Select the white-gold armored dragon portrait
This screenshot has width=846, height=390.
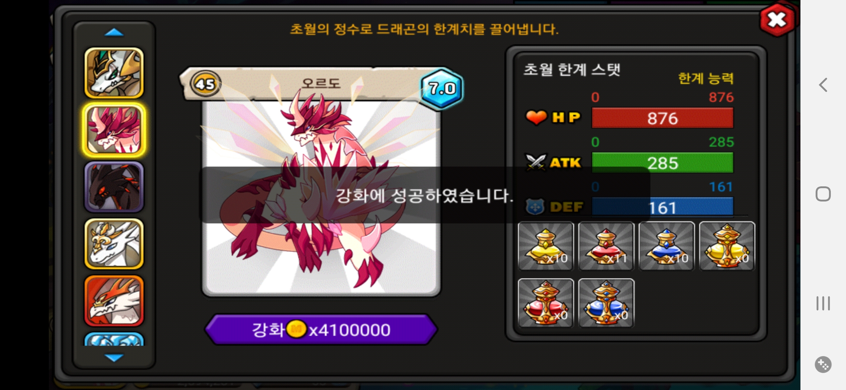(x=114, y=73)
